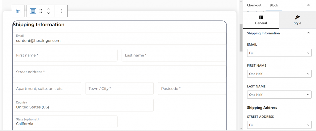Click the parent block table icon
This screenshot has height=131, width=316.
point(18,11)
